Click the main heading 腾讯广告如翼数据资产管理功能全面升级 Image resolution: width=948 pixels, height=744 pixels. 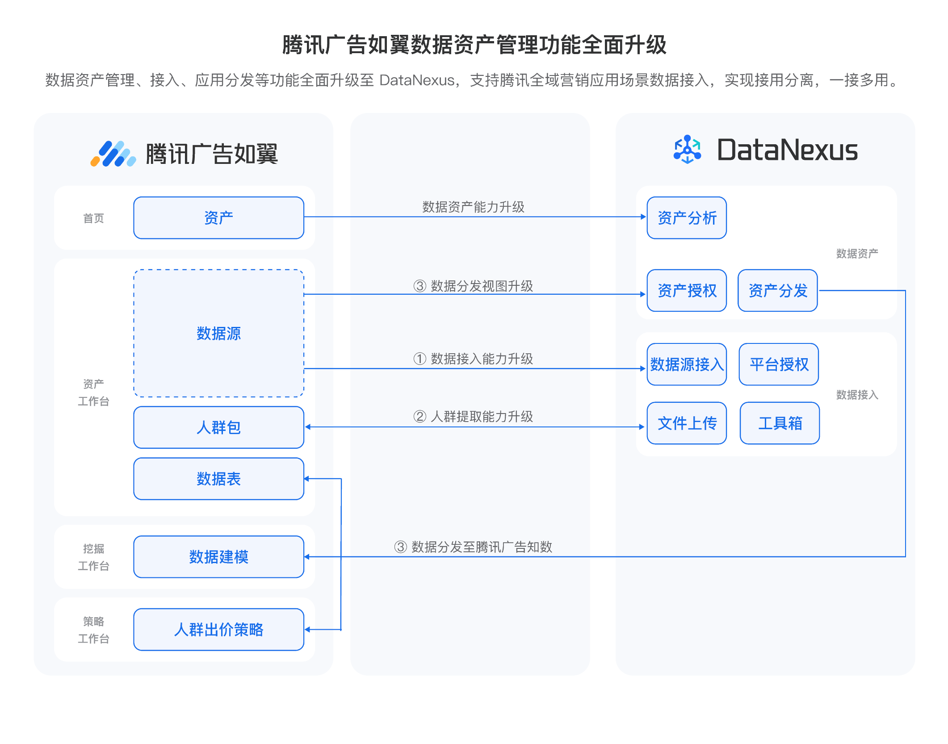[x=474, y=45]
